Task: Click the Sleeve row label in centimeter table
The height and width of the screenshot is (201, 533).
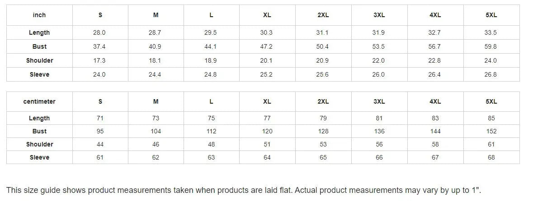Action: tap(39, 158)
